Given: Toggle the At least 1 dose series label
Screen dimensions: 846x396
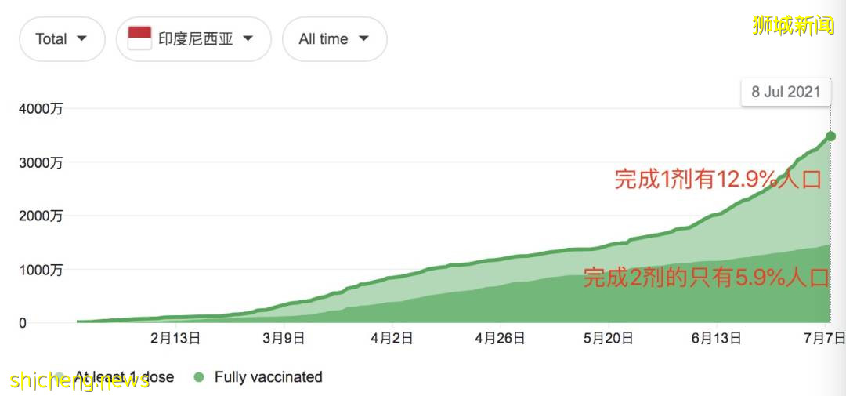Looking at the screenshot, I should click(x=125, y=377).
